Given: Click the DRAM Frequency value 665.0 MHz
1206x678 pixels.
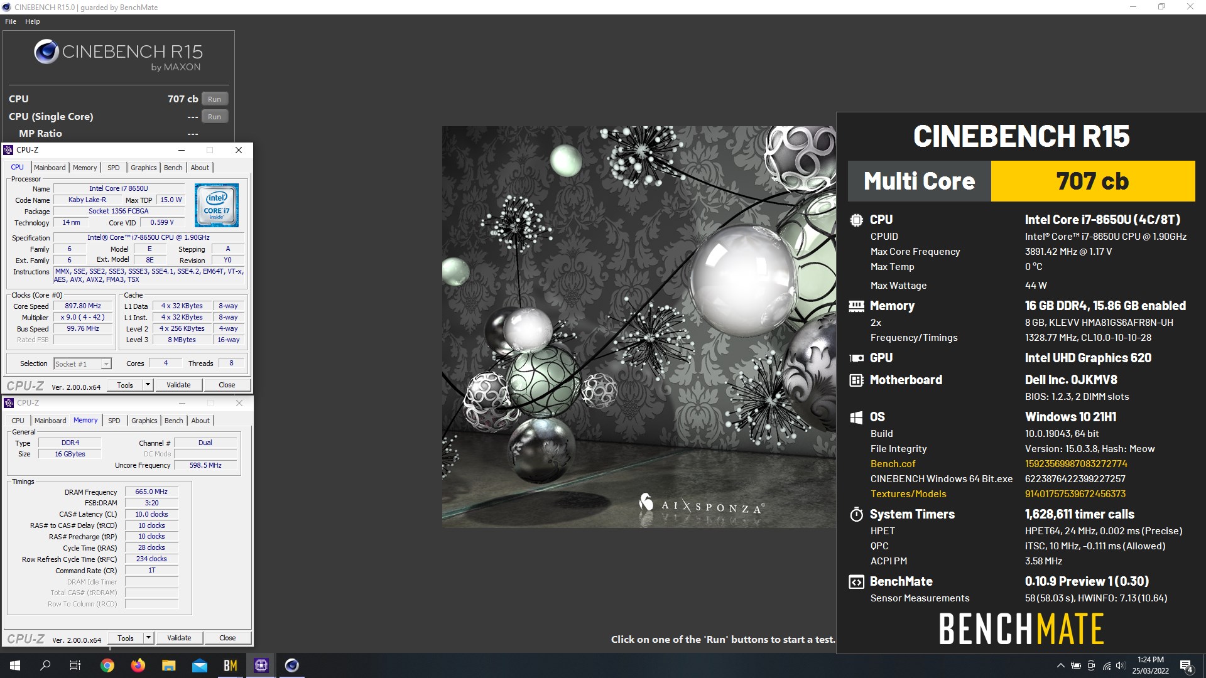Looking at the screenshot, I should tap(151, 492).
